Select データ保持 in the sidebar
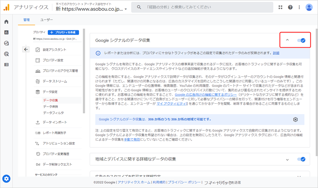Image resolution: width=318 pixels, height=188 pixels. pyautogui.click(x=50, y=107)
